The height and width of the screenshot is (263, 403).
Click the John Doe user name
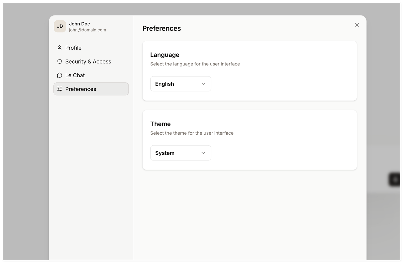tap(80, 24)
